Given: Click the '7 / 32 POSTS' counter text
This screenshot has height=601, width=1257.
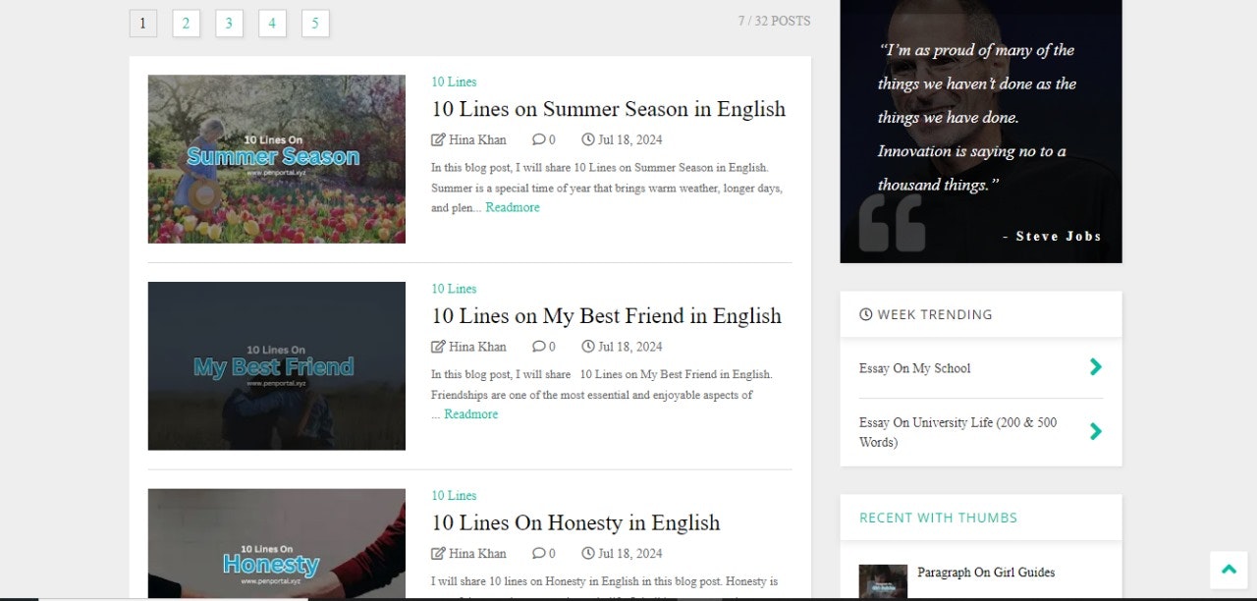Looking at the screenshot, I should pos(775,21).
